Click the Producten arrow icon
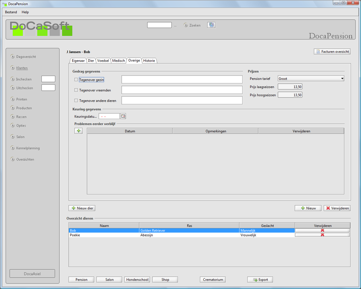This screenshot has height=289, width=361. (x=13, y=108)
